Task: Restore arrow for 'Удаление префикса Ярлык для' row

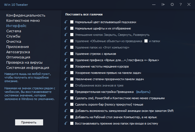Action: [66, 60]
